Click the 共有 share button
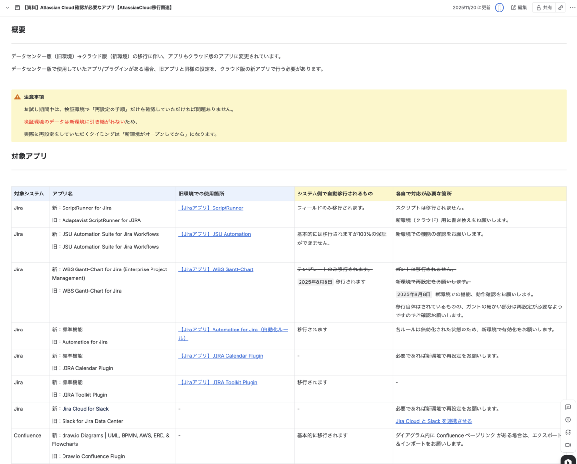This screenshot has height=464, width=577. coord(544,8)
